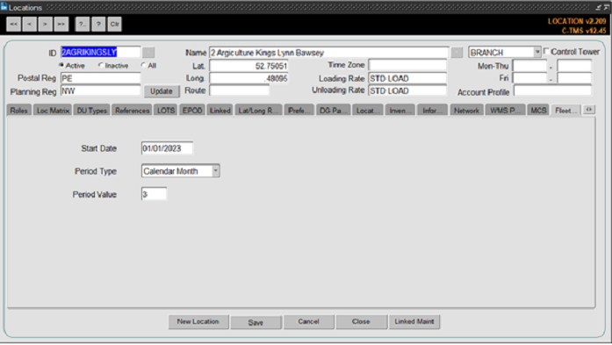Tick the Control Tower checkbox

pyautogui.click(x=546, y=51)
